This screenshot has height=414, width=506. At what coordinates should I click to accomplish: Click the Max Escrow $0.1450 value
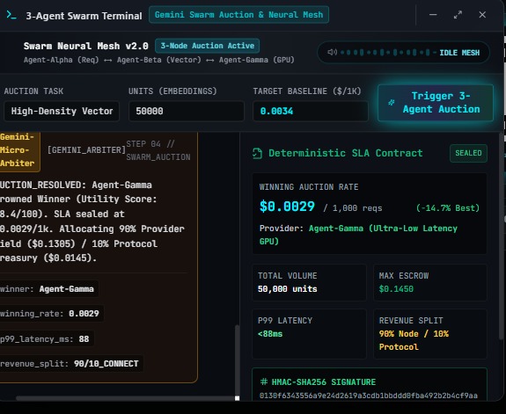pos(396,289)
